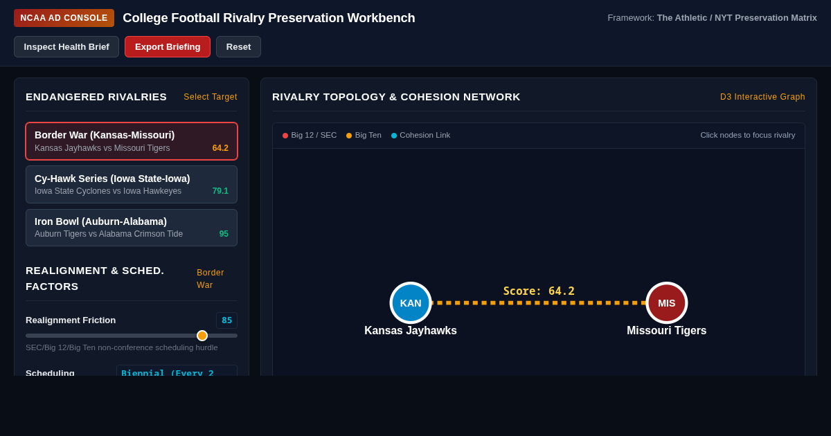Click the Cy-Hawk score 79.1

(220, 191)
